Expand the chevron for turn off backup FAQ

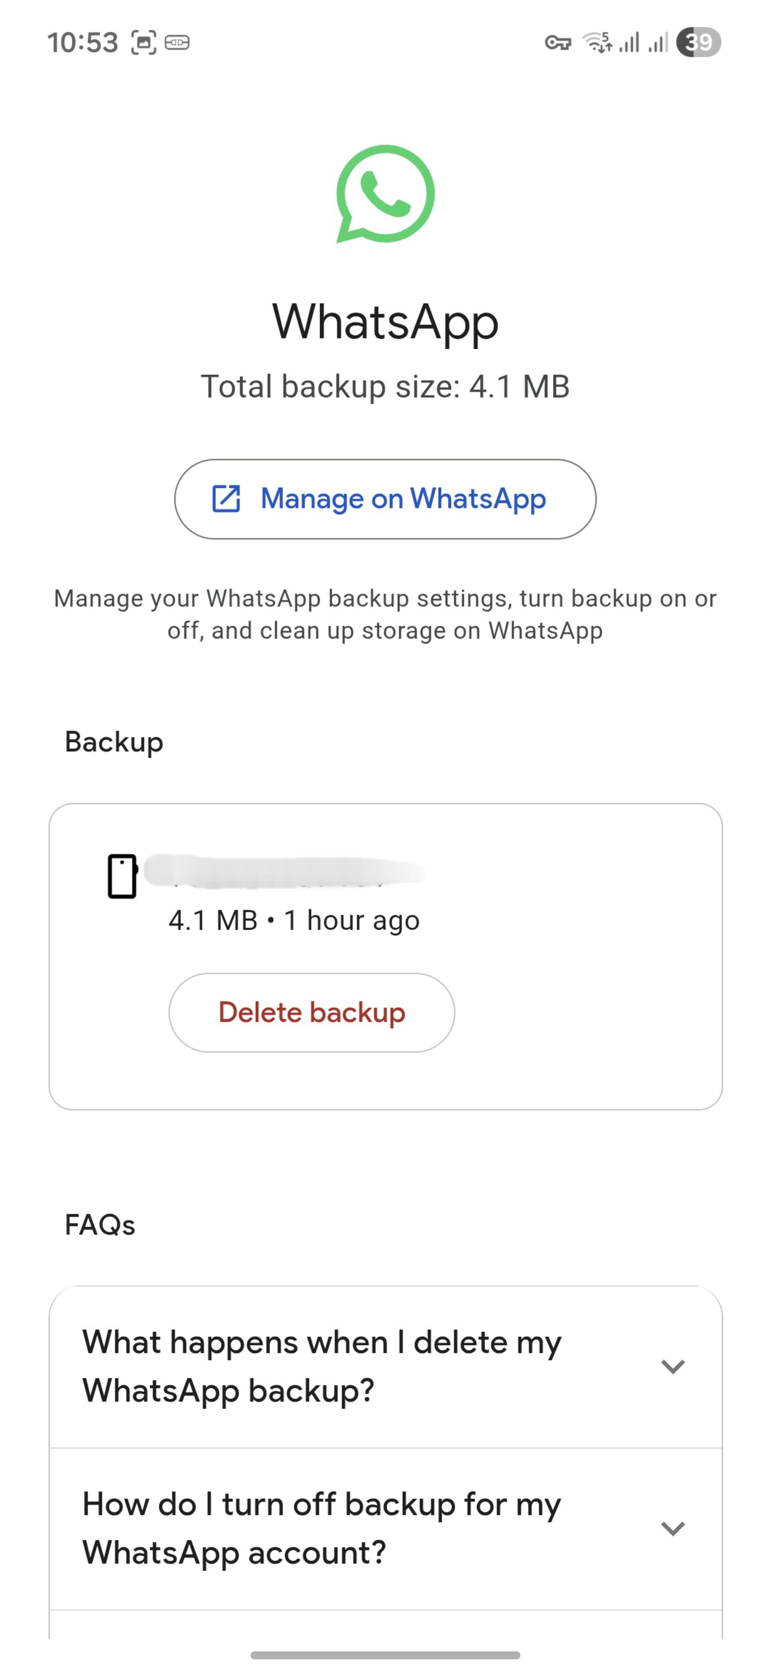[x=673, y=1528]
